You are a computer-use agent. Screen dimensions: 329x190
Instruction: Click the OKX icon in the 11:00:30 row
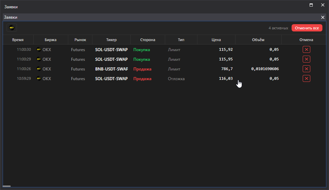38,49
